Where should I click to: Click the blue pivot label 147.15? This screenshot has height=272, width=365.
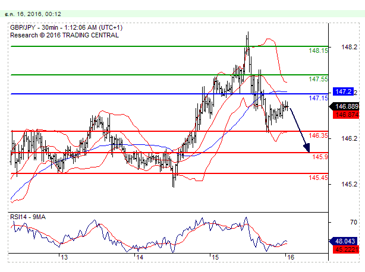click(318, 98)
